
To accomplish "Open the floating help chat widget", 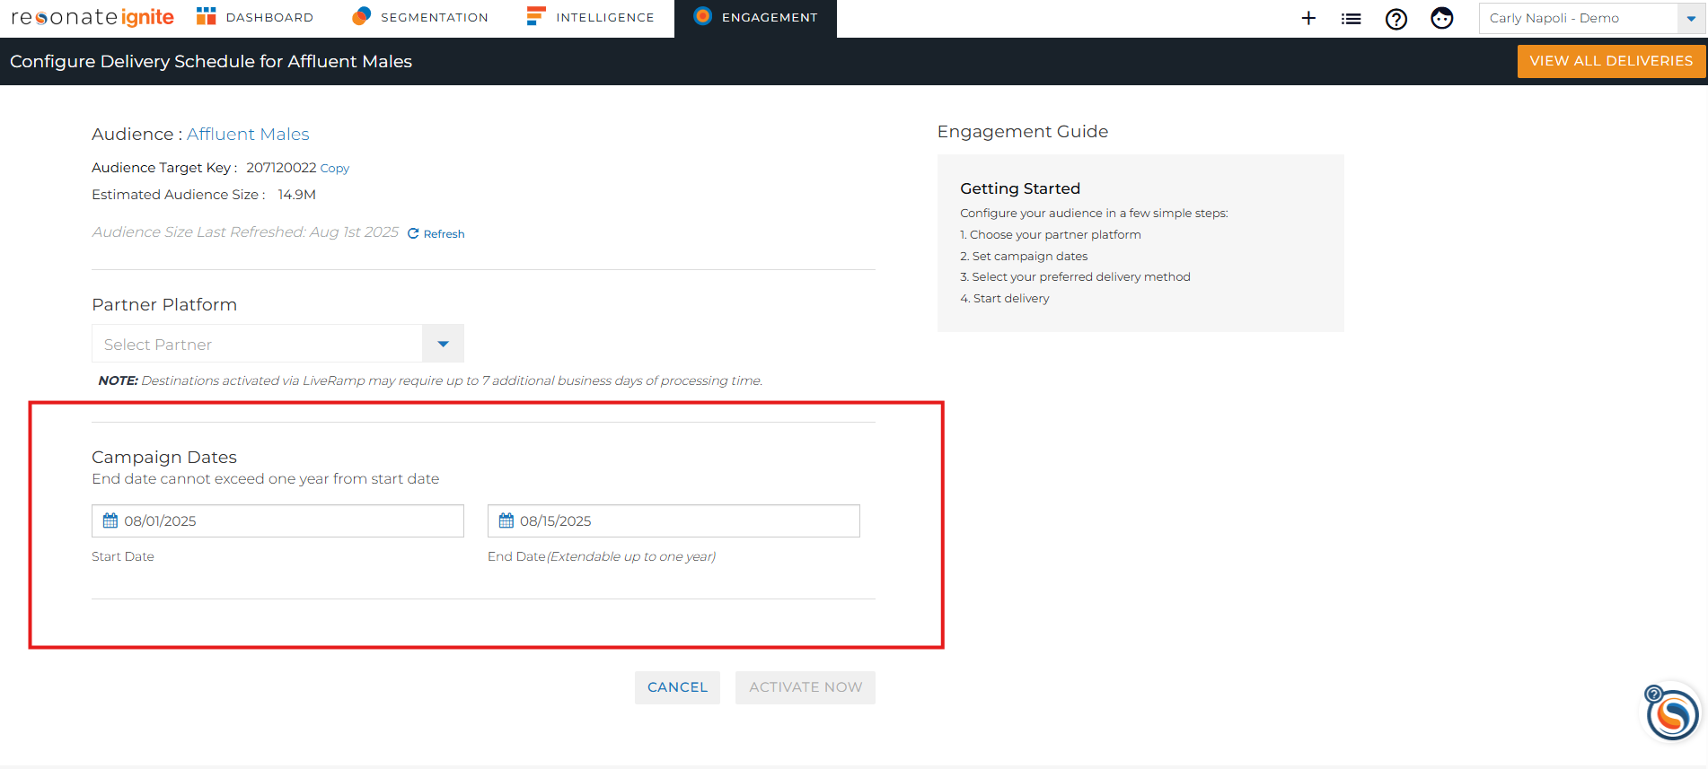I will click(x=1672, y=714).
